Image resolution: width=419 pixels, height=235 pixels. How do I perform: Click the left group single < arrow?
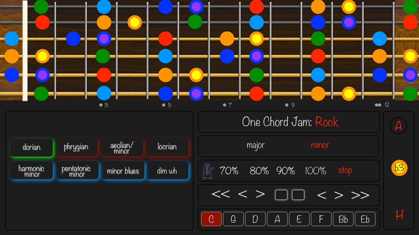click(x=242, y=194)
